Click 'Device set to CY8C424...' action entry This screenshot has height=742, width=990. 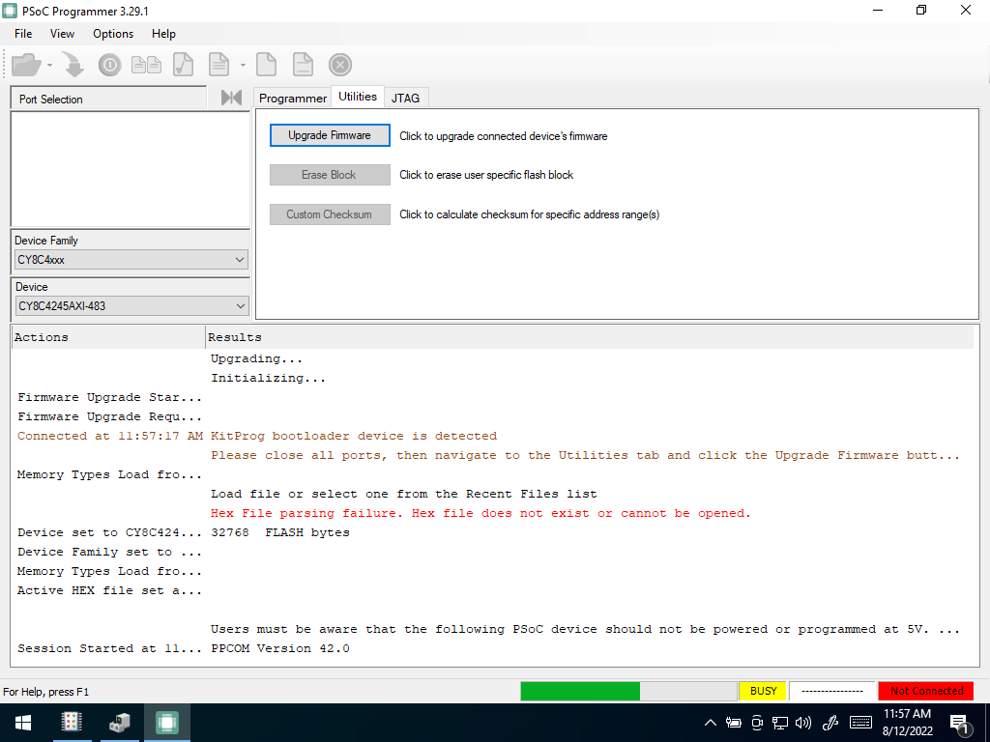[x=109, y=532]
